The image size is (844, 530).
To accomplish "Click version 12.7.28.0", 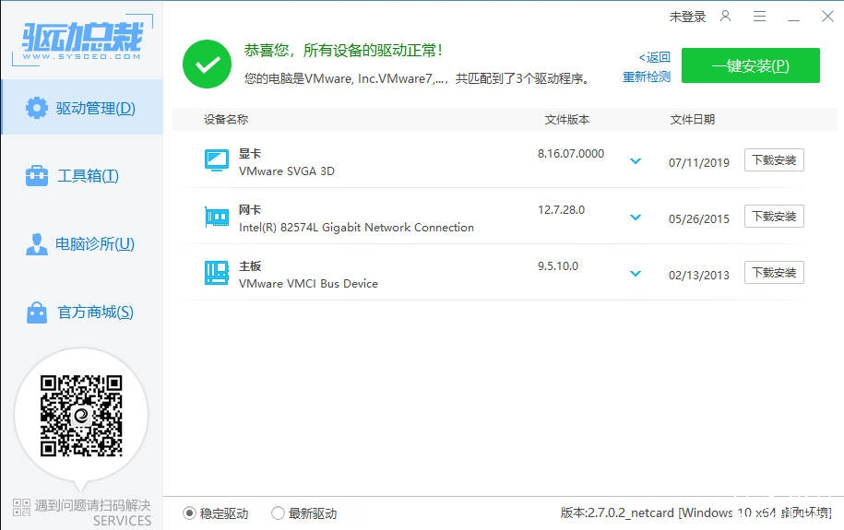I will pos(561,210).
